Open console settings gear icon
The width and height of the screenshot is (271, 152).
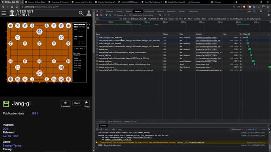click(268, 130)
